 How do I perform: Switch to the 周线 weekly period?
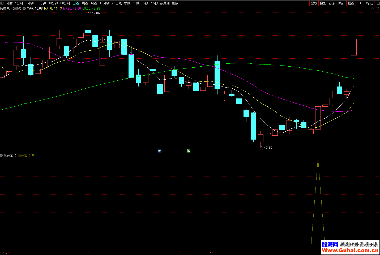(x=85, y=3)
